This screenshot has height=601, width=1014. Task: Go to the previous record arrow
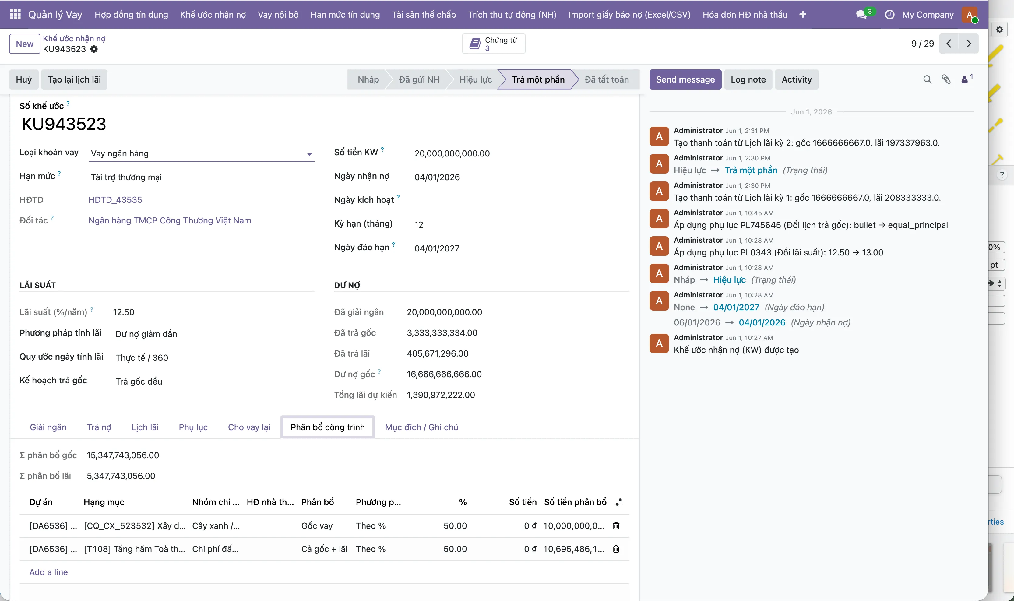click(949, 43)
